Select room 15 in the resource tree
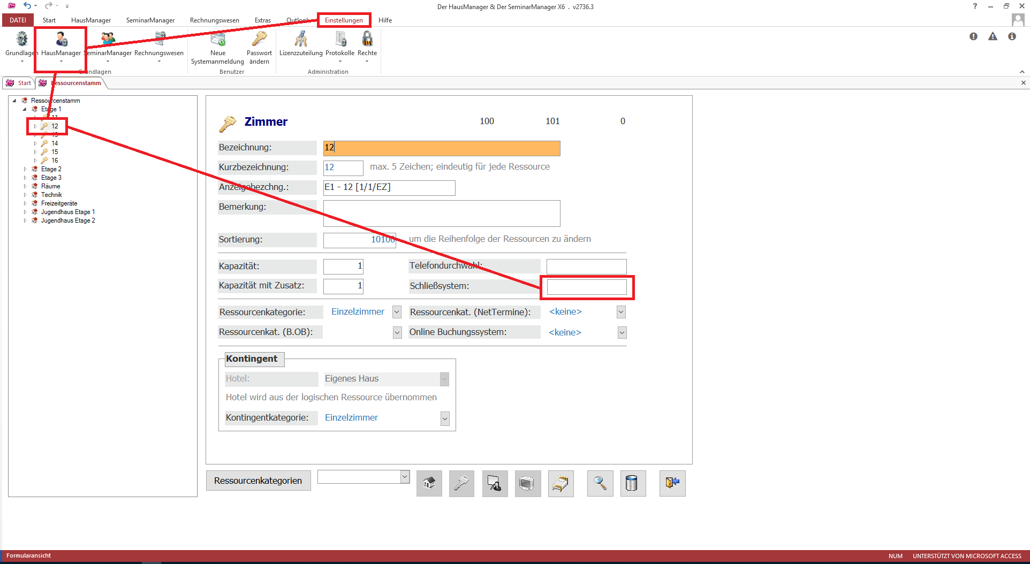 pos(55,152)
